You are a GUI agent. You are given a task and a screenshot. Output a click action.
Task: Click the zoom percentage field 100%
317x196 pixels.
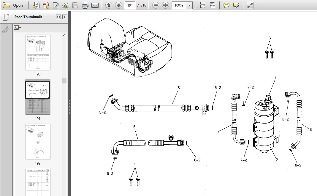[179, 5]
